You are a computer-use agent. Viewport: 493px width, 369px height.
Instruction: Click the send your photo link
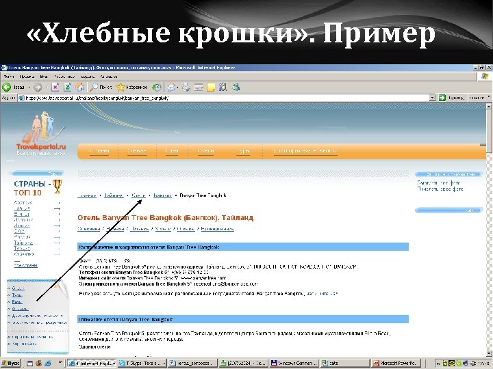pyautogui.click(x=440, y=189)
